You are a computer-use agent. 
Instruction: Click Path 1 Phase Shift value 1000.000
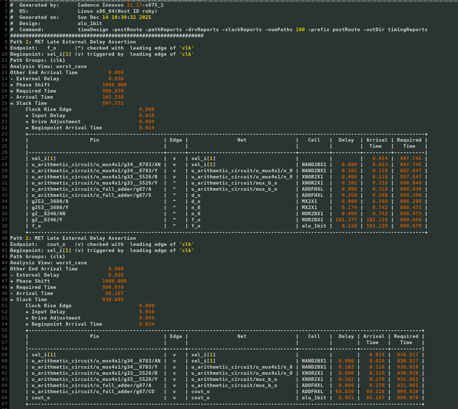tap(114, 84)
